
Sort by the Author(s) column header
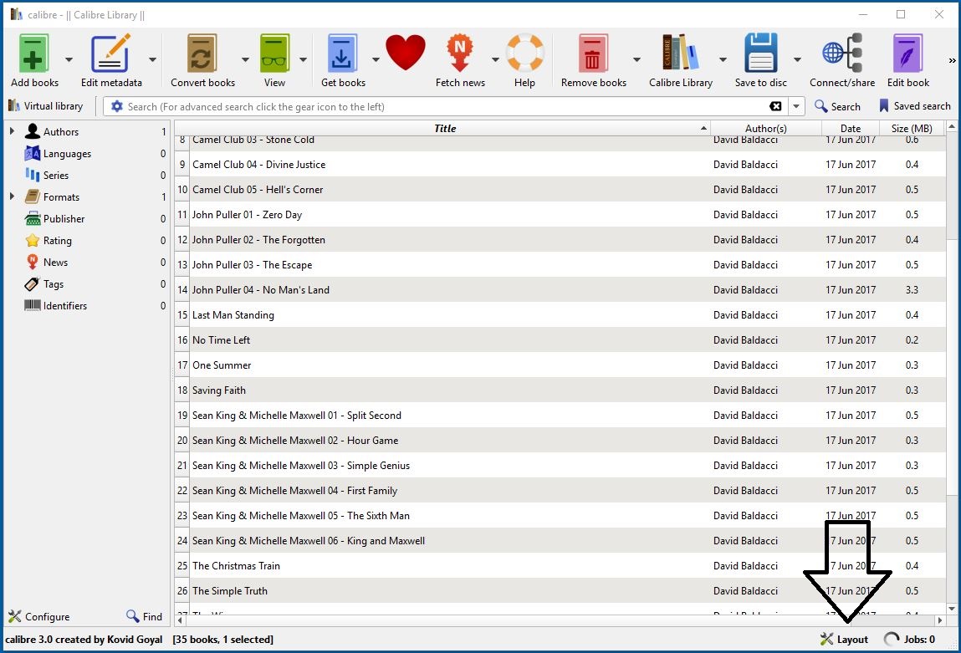[765, 129]
